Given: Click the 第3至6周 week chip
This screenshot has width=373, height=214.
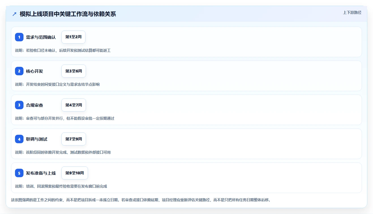Looking at the screenshot, I should click(74, 71).
